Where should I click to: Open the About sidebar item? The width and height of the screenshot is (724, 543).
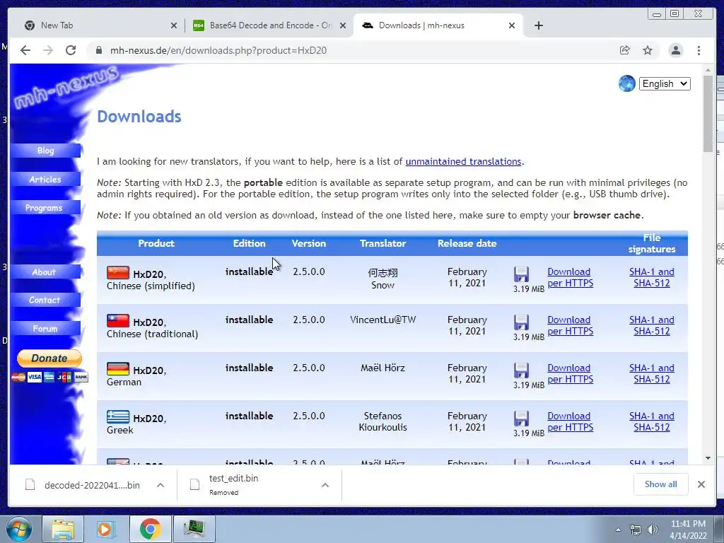45,272
